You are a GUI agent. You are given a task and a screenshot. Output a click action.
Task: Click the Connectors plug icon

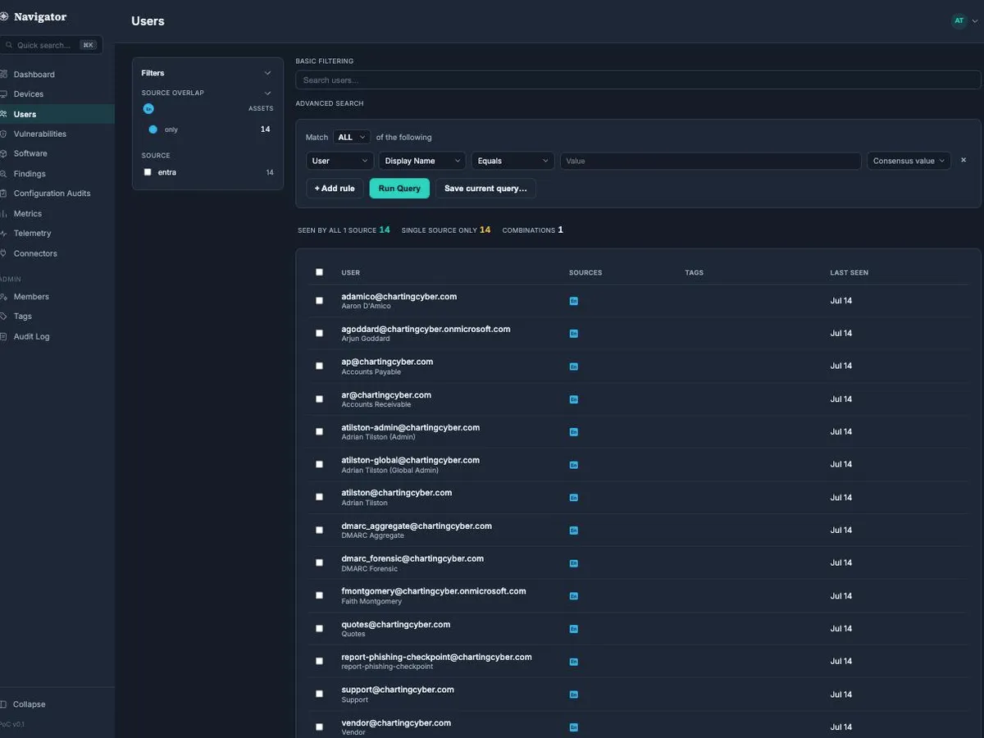pyautogui.click(x=3, y=253)
